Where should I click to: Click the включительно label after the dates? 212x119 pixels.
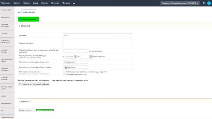click(99, 57)
